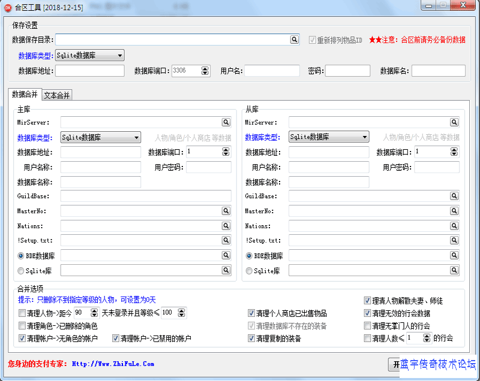Open Http://Www.ZhiFuLe.Com link

coord(113,364)
